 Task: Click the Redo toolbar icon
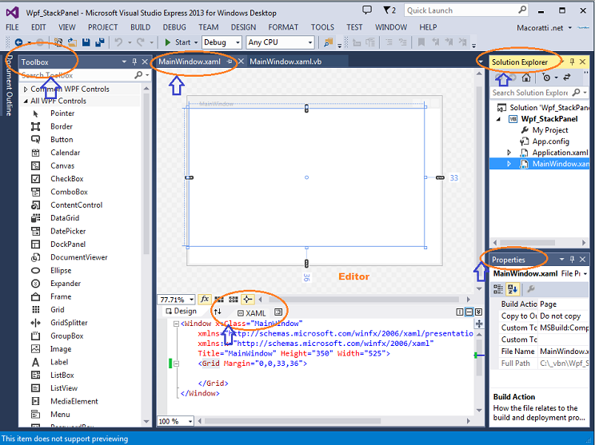point(141,42)
